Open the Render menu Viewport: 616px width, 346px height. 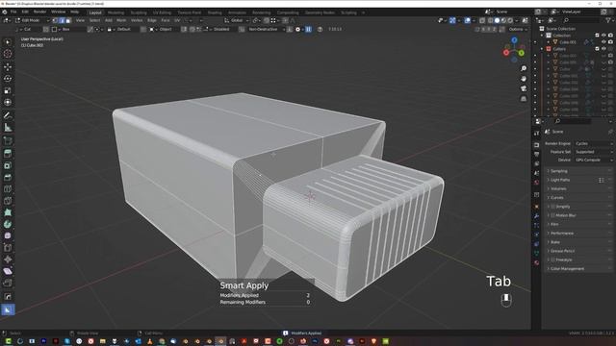point(39,12)
